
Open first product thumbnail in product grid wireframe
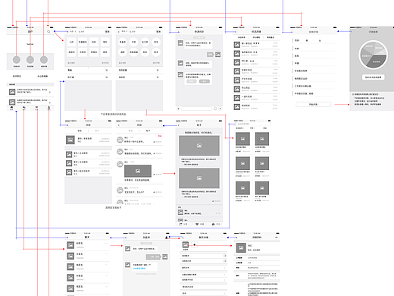[x=242, y=139]
